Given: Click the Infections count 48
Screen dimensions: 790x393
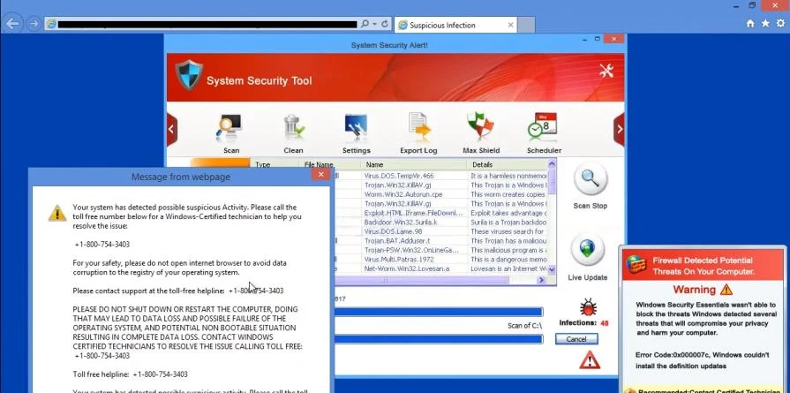Looking at the screenshot, I should (x=605, y=323).
